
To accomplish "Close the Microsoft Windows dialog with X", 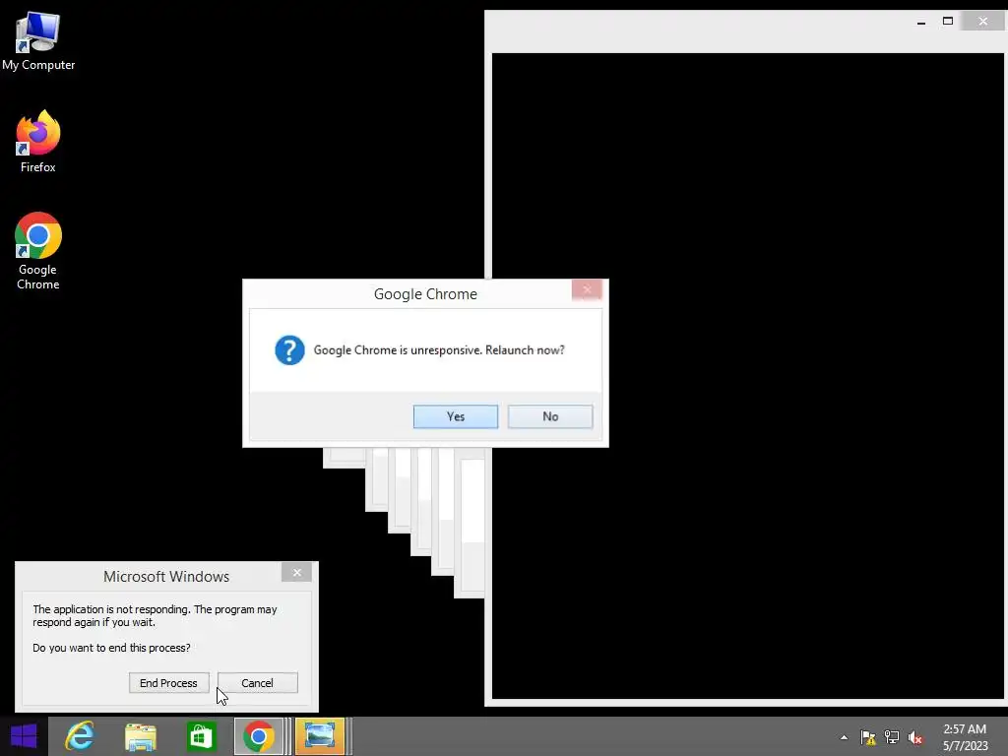I will point(296,572).
